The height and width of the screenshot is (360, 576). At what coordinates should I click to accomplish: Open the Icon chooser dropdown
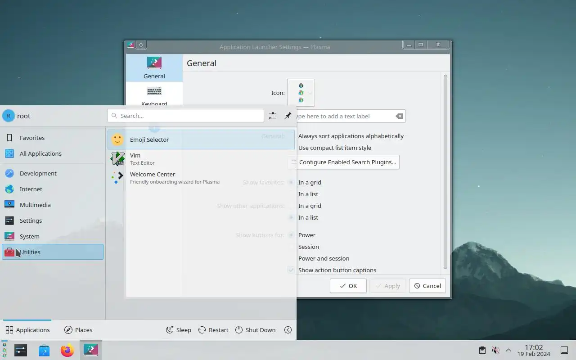click(301, 93)
